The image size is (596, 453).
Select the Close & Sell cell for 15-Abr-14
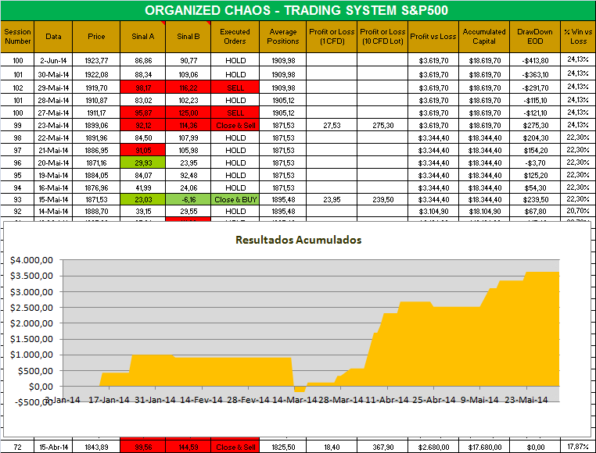[x=235, y=447]
